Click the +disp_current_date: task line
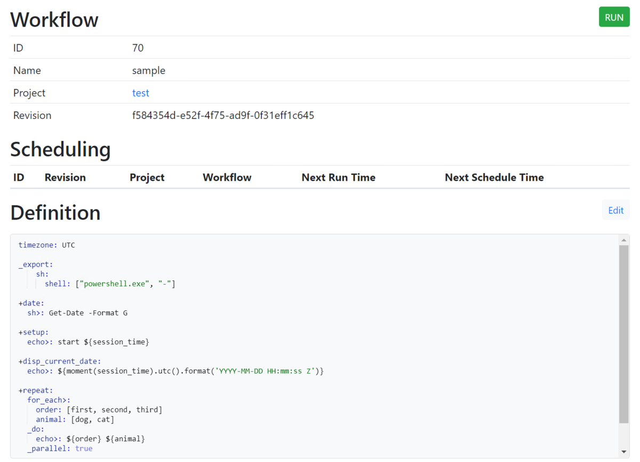Screen dimensions: 640x462 [x=60, y=361]
